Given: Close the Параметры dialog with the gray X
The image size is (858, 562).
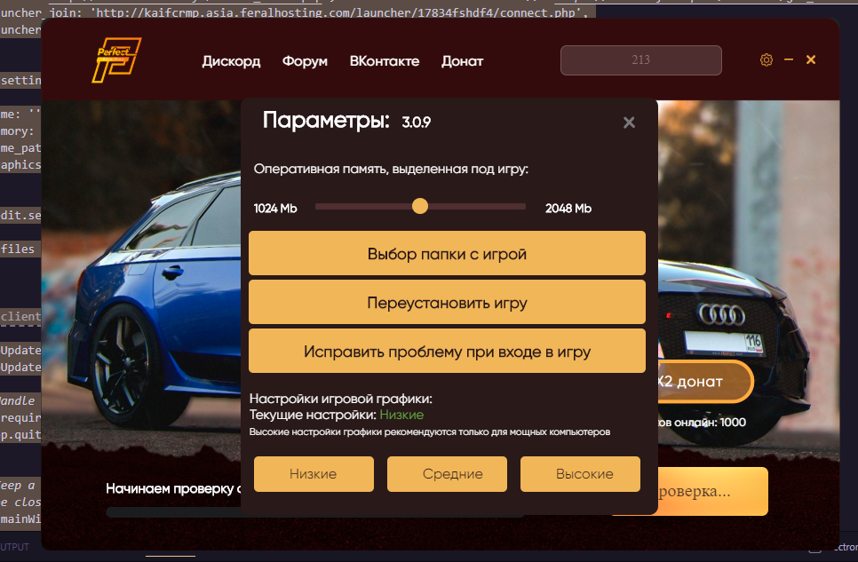Looking at the screenshot, I should click(x=629, y=123).
